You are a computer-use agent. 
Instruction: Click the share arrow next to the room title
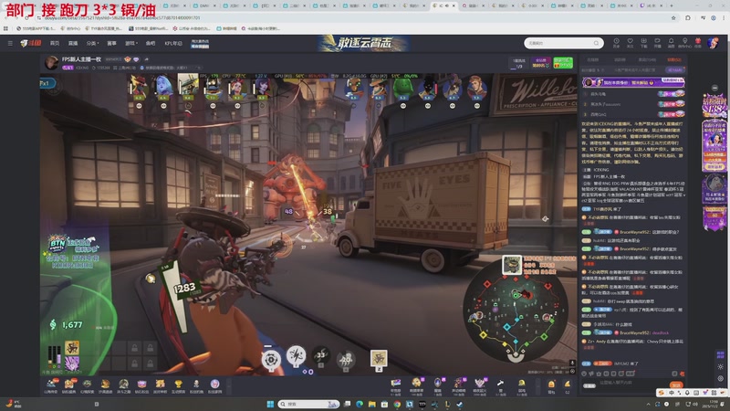tap(146, 59)
